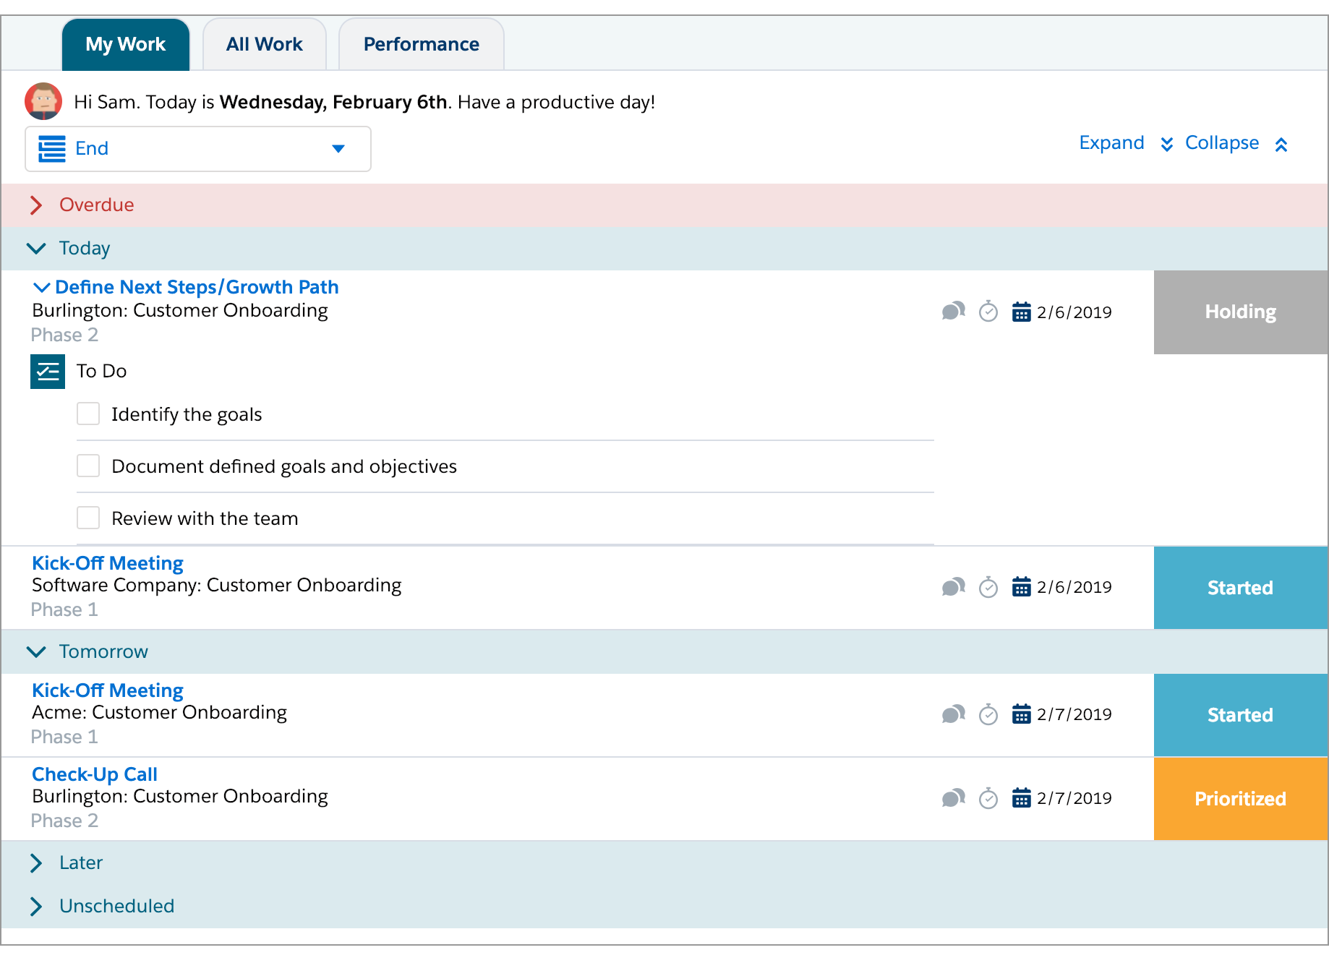The width and height of the screenshot is (1329, 963).
Task: Click the orange Prioritized status block
Action: pyautogui.click(x=1241, y=799)
